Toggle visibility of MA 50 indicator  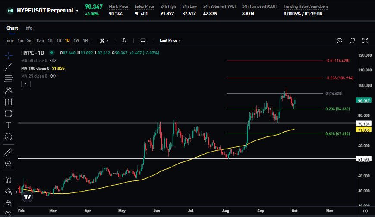pos(53,61)
